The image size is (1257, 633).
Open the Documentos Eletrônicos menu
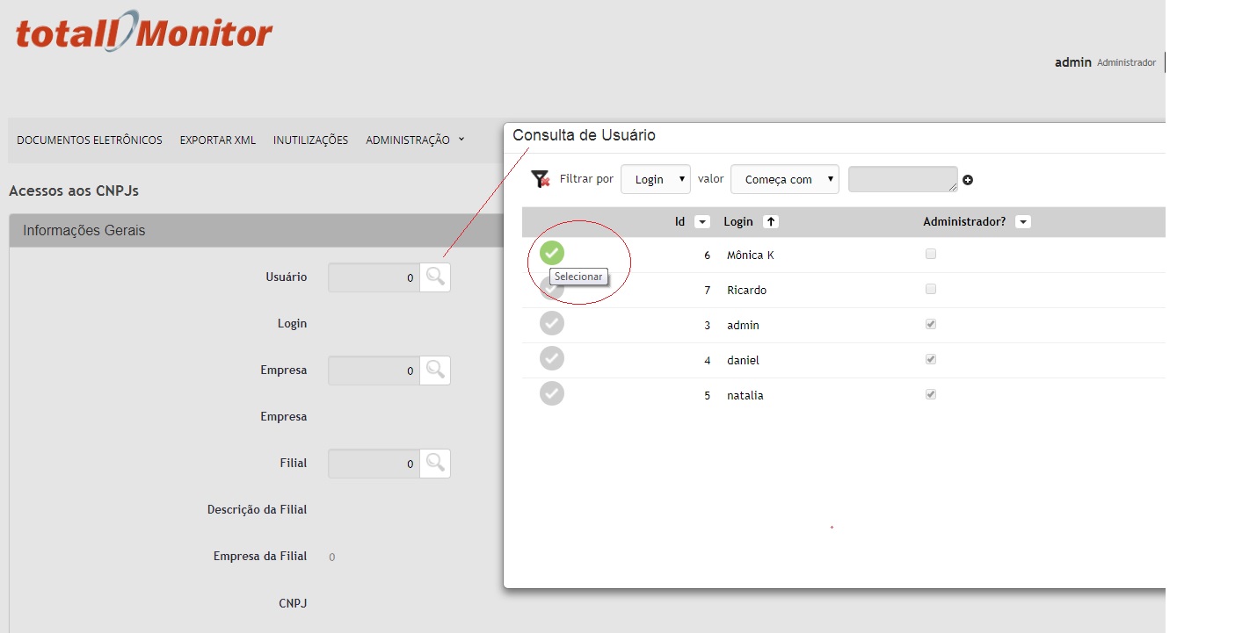tap(90, 140)
